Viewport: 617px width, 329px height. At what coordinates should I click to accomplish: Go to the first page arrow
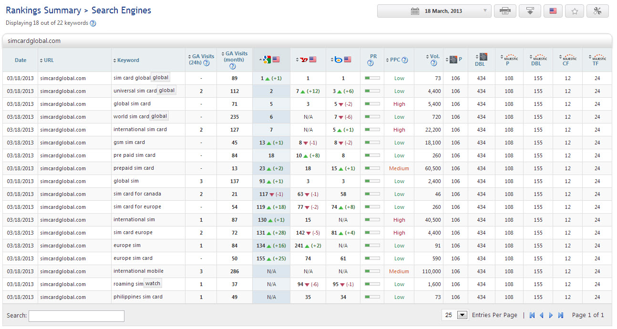[x=532, y=315]
